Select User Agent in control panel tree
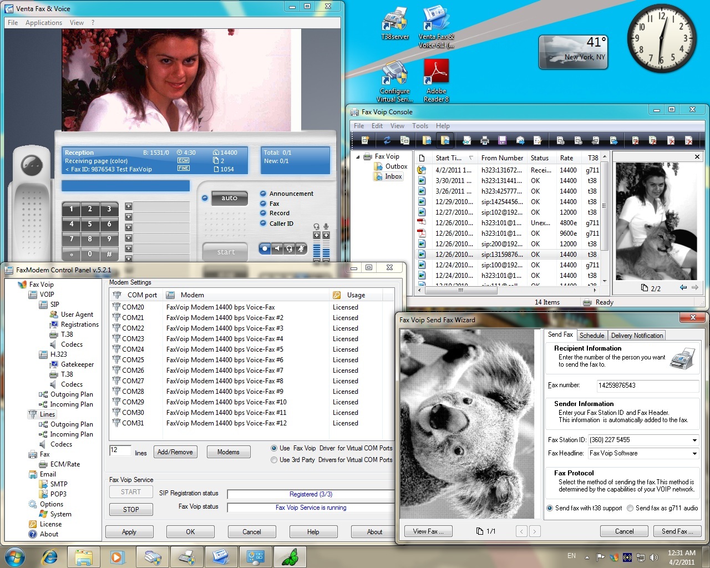 (77, 315)
